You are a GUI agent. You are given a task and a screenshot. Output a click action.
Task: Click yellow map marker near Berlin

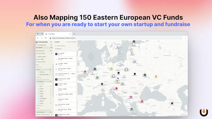coord(111,68)
